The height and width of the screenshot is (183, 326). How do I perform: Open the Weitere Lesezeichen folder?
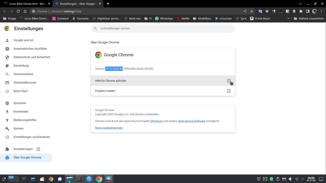309,18
